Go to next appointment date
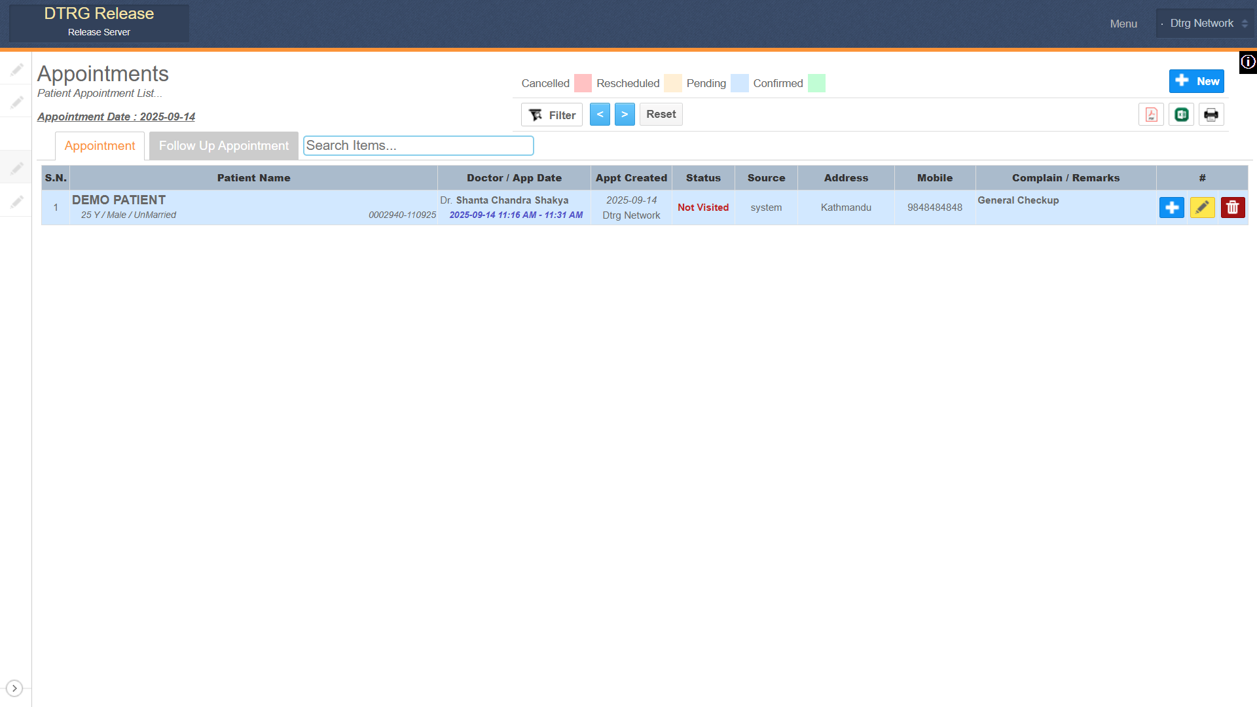Viewport: 1257px width, 707px height. pos(625,115)
